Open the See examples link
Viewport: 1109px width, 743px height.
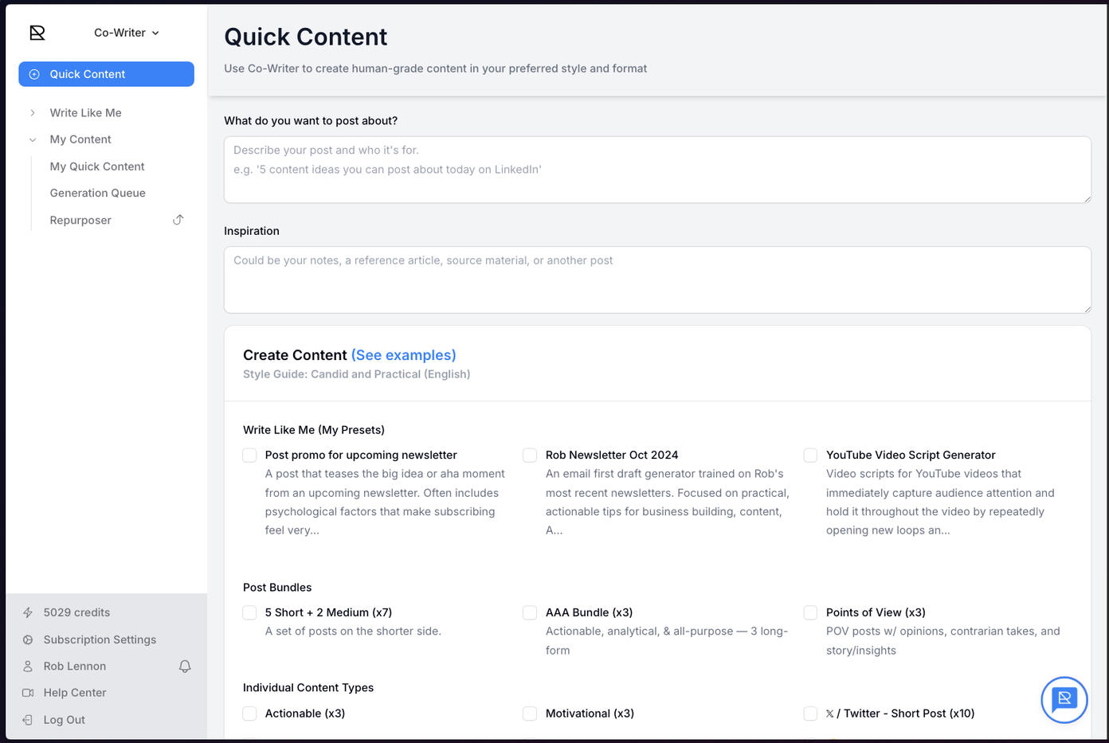[403, 355]
